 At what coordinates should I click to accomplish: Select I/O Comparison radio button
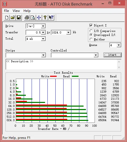(91, 31)
